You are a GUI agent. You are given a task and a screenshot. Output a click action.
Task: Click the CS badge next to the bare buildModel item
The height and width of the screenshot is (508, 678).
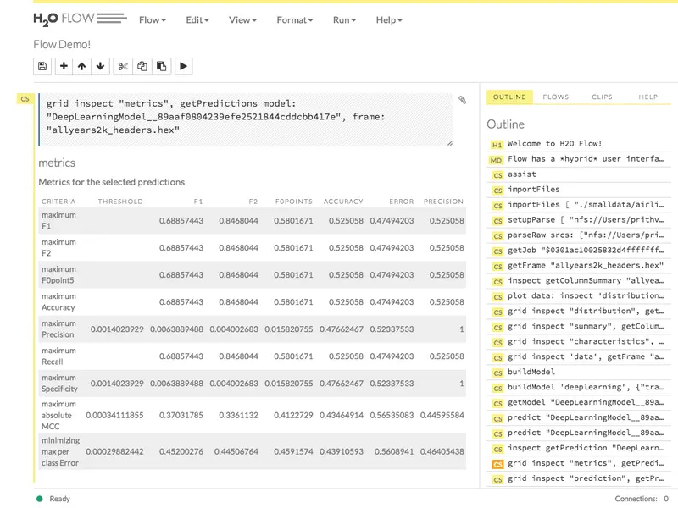(x=497, y=373)
